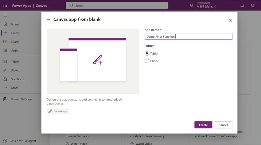Click the notifications bell icon

click(x=242, y=6)
